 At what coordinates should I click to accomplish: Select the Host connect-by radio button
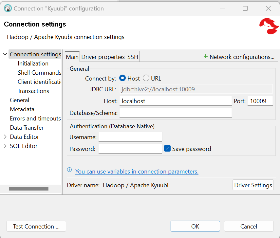tap(122, 78)
